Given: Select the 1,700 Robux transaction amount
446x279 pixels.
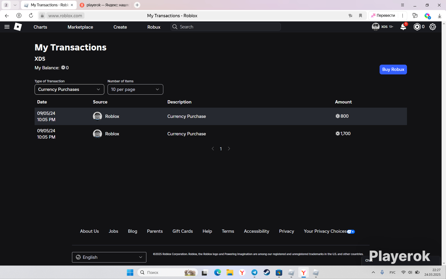Looking at the screenshot, I should click(343, 134).
